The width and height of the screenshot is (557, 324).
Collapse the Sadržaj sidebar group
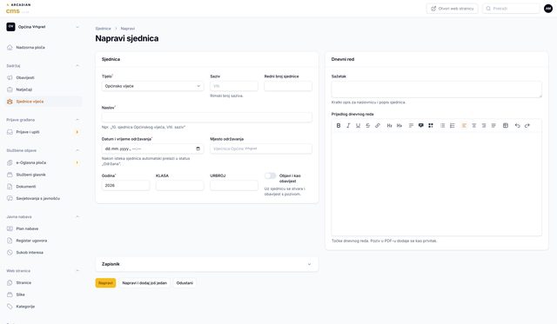click(77, 65)
